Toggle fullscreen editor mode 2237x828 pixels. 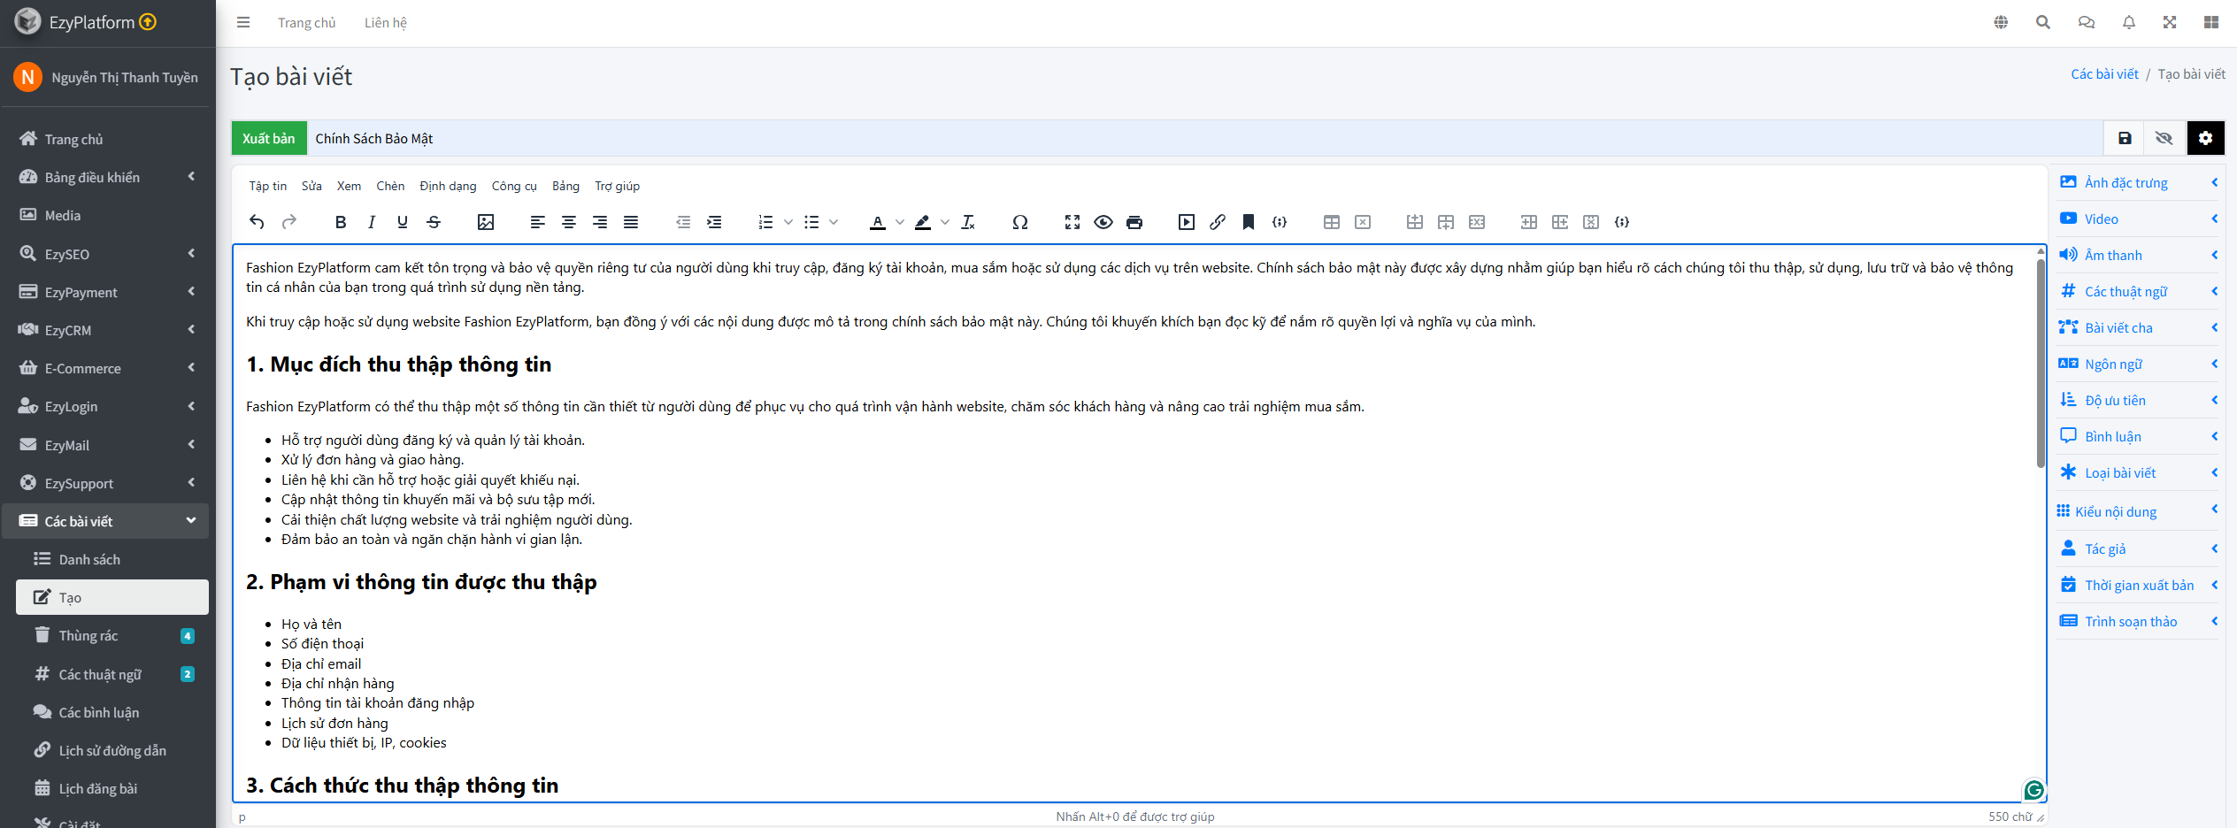click(1072, 222)
